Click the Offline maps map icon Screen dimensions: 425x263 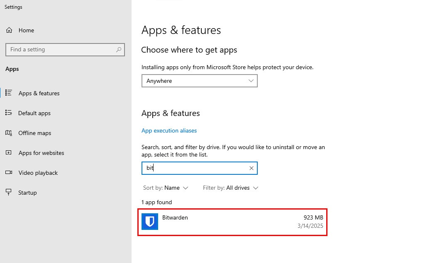tap(8, 133)
